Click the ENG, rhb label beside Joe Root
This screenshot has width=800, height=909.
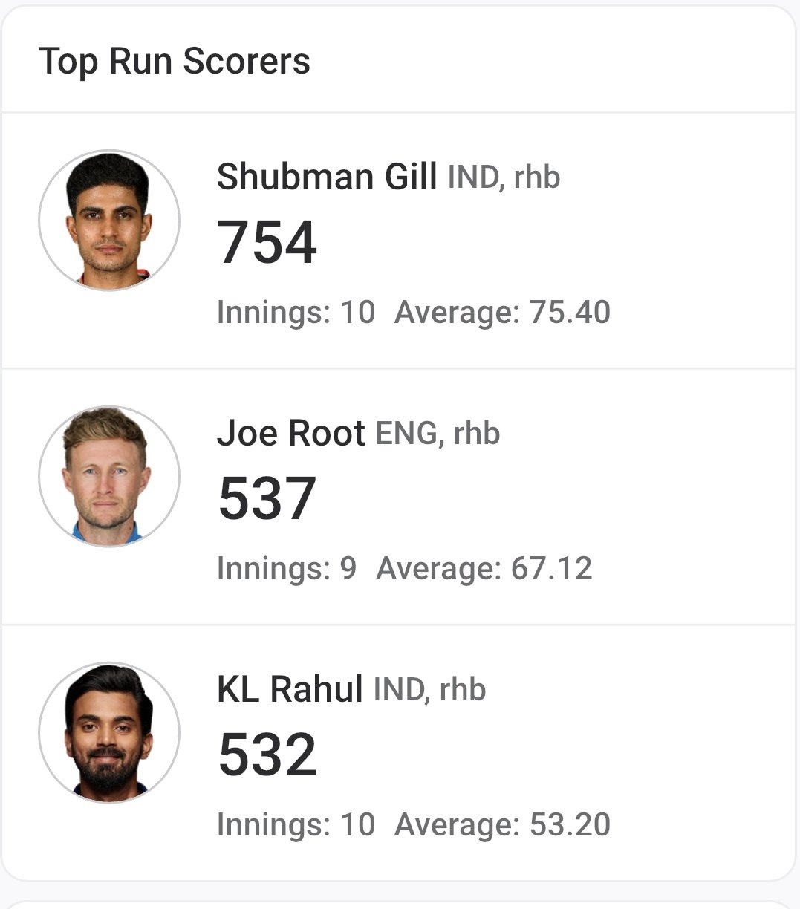point(438,434)
